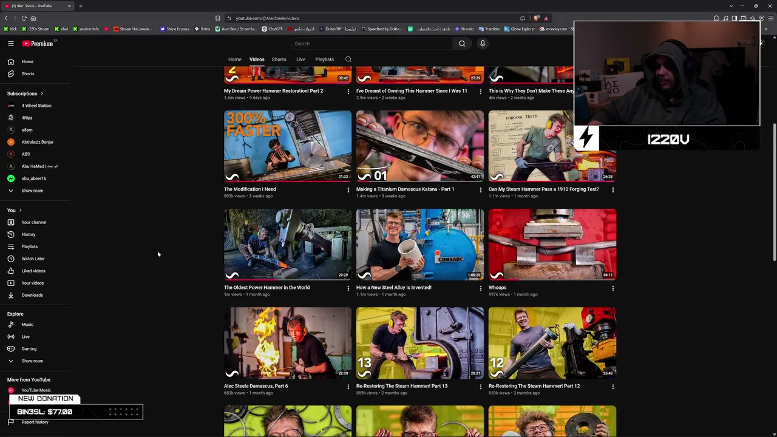Play the Titanium Damascus Katana thumbnail

[420, 146]
